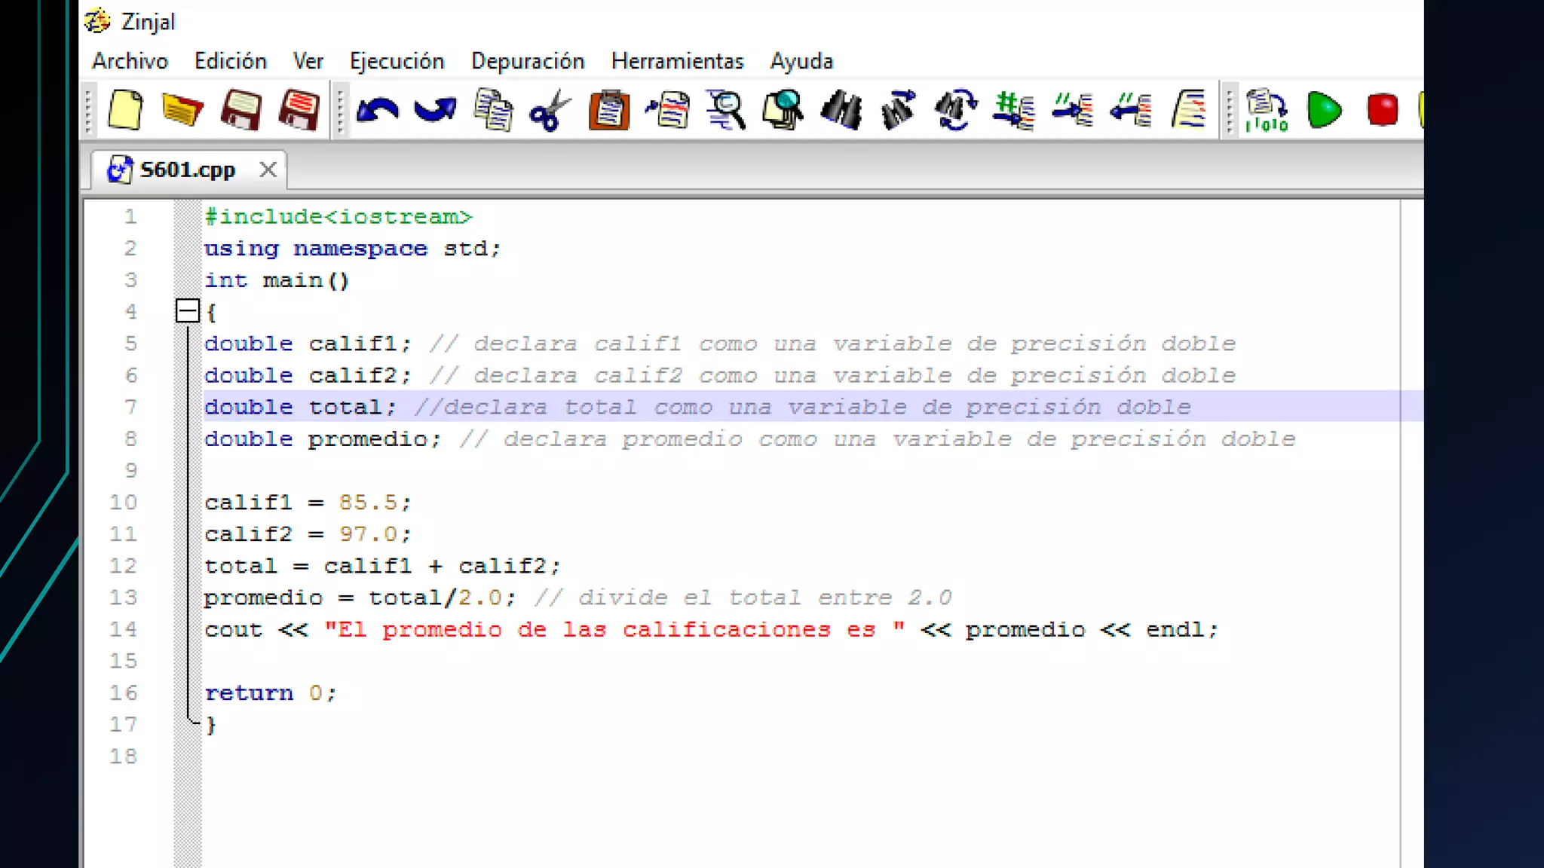1544x868 pixels.
Task: Click the Compile binary icon
Action: pos(1267,110)
